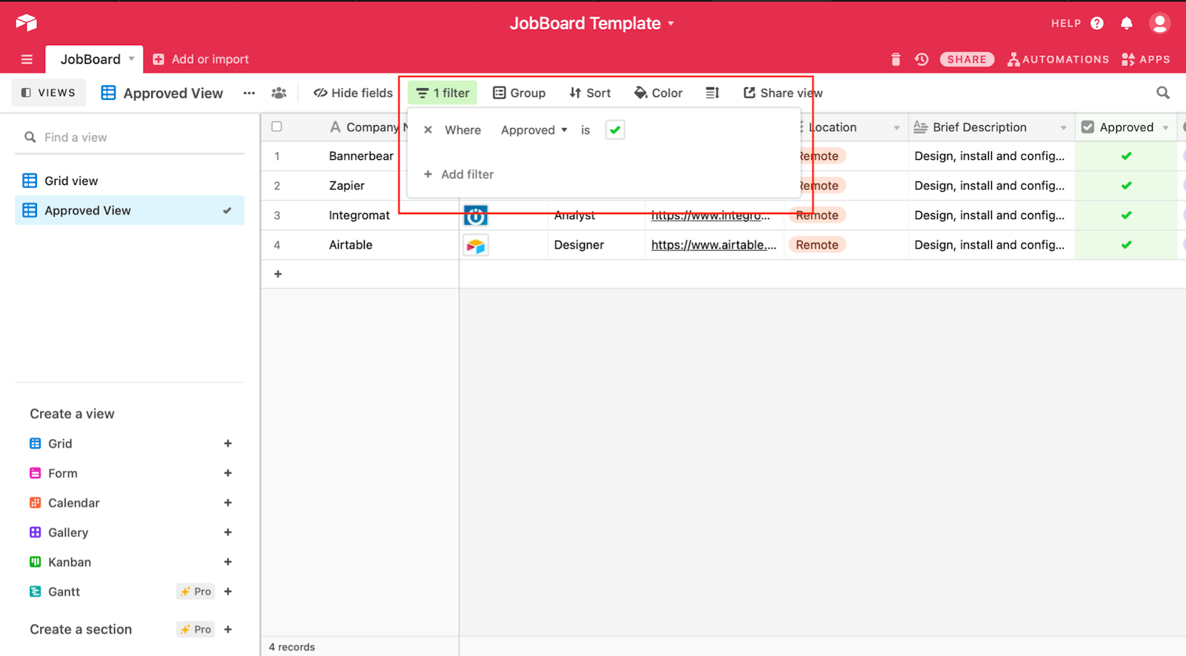Click the Approved column header
Screen dimensions: 1186x656
tap(1126, 127)
